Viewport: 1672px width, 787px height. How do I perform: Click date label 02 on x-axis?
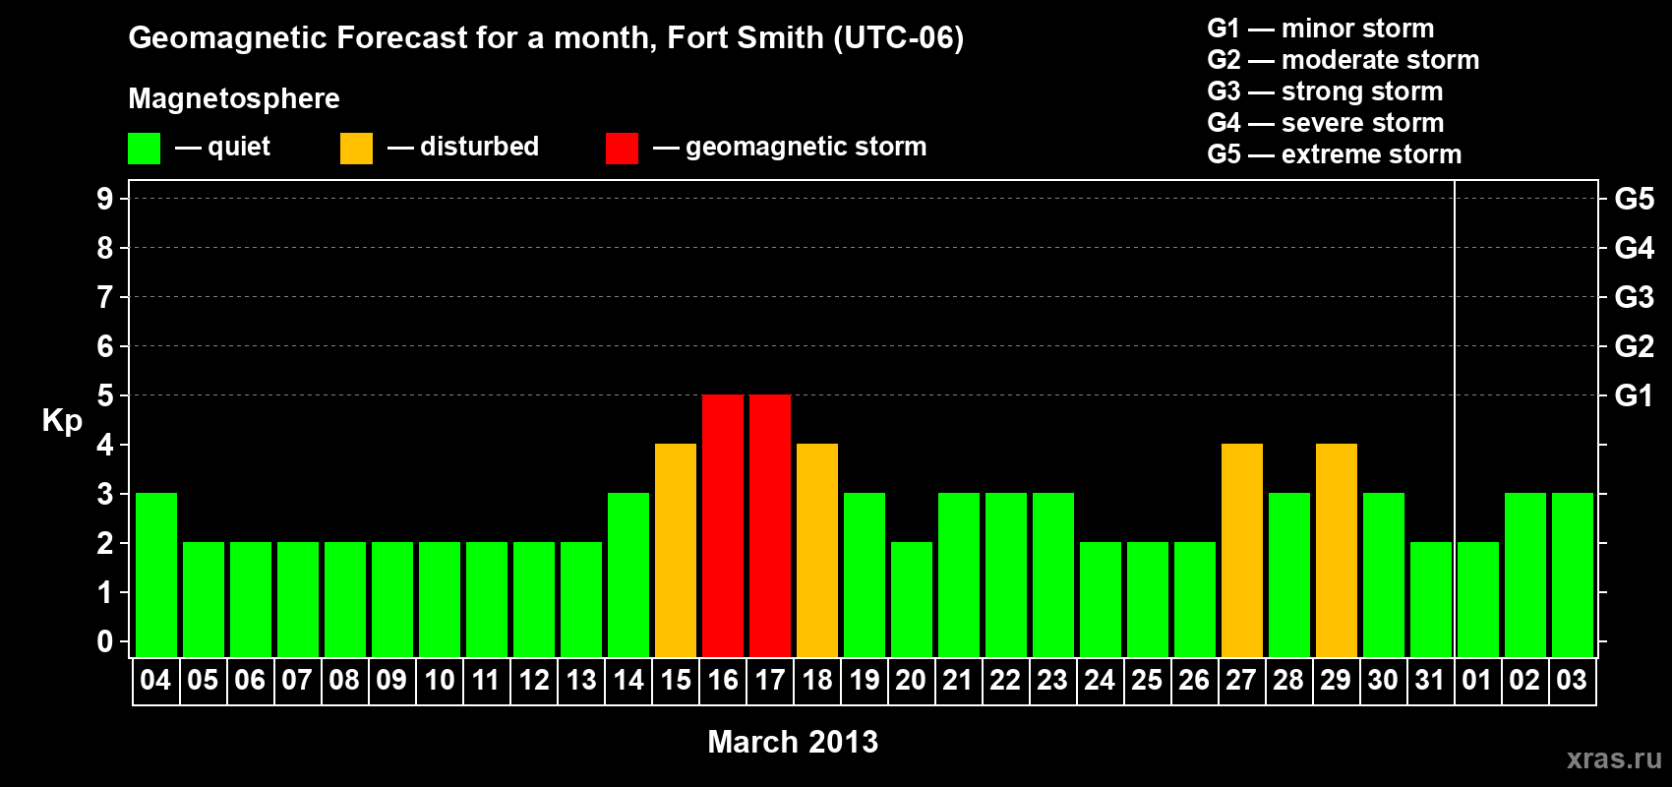1524,680
